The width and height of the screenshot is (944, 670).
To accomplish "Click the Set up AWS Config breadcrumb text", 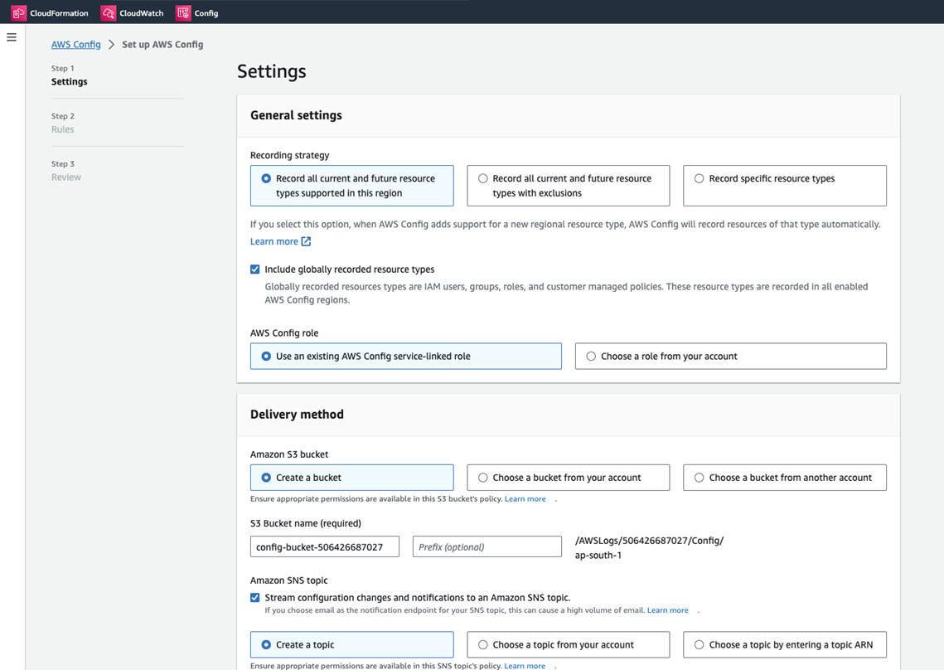I will [162, 45].
